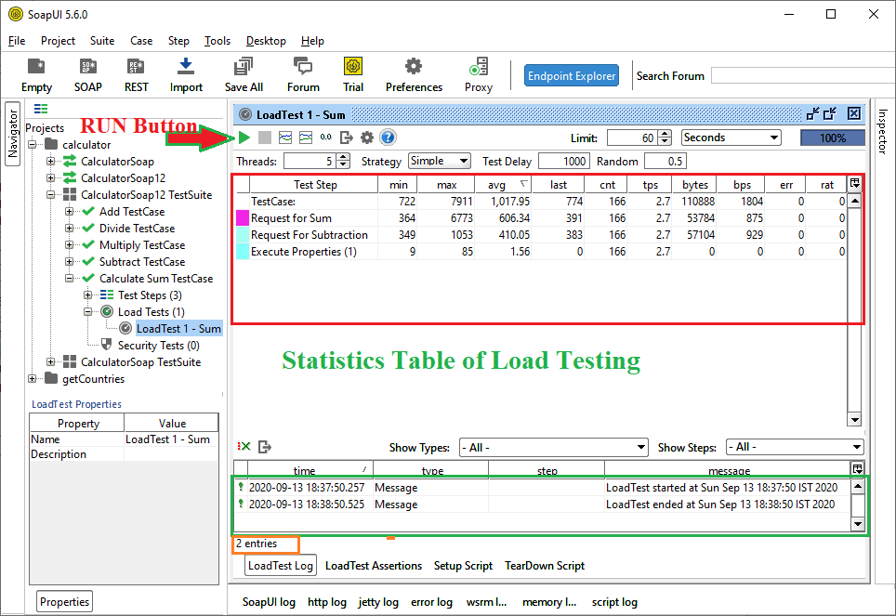Viewport: 896px width, 616px height.
Task: Open the statistics history graph icon
Action: point(306,138)
